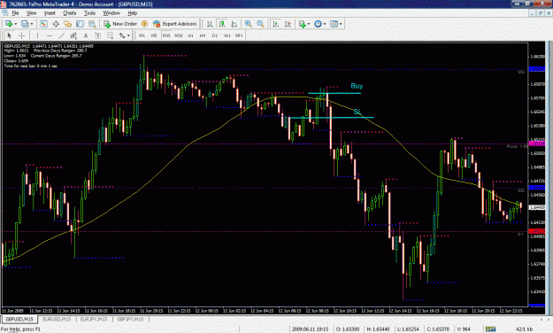Switch timeframe to D1
This screenshot has height=333, width=553.
click(215, 35)
